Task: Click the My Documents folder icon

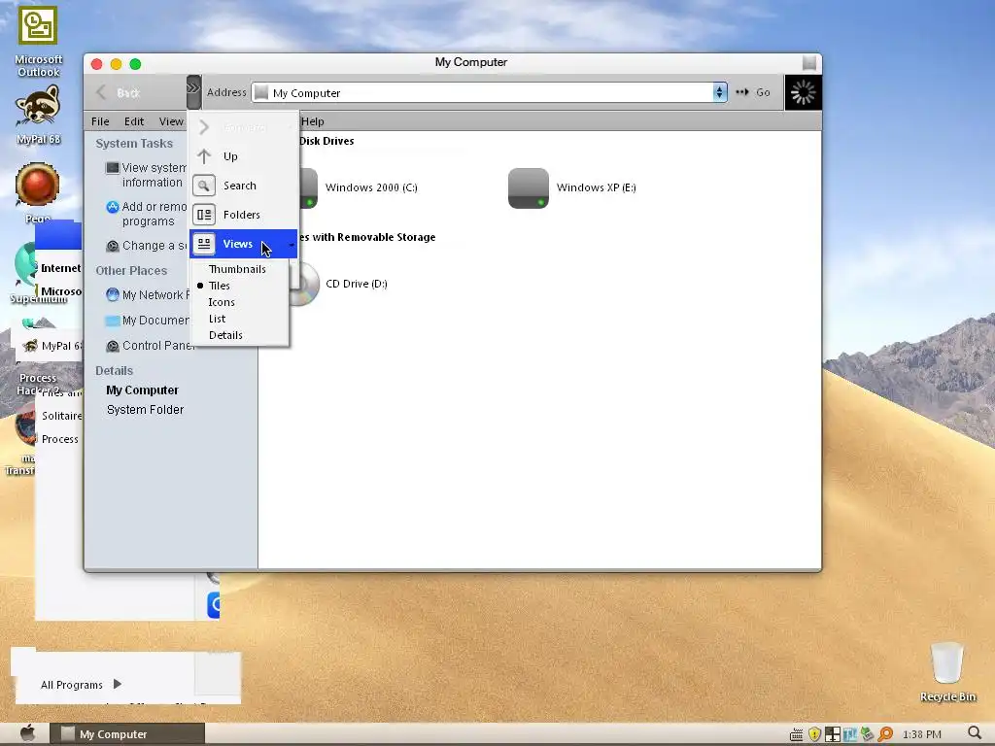Action: pos(113,321)
